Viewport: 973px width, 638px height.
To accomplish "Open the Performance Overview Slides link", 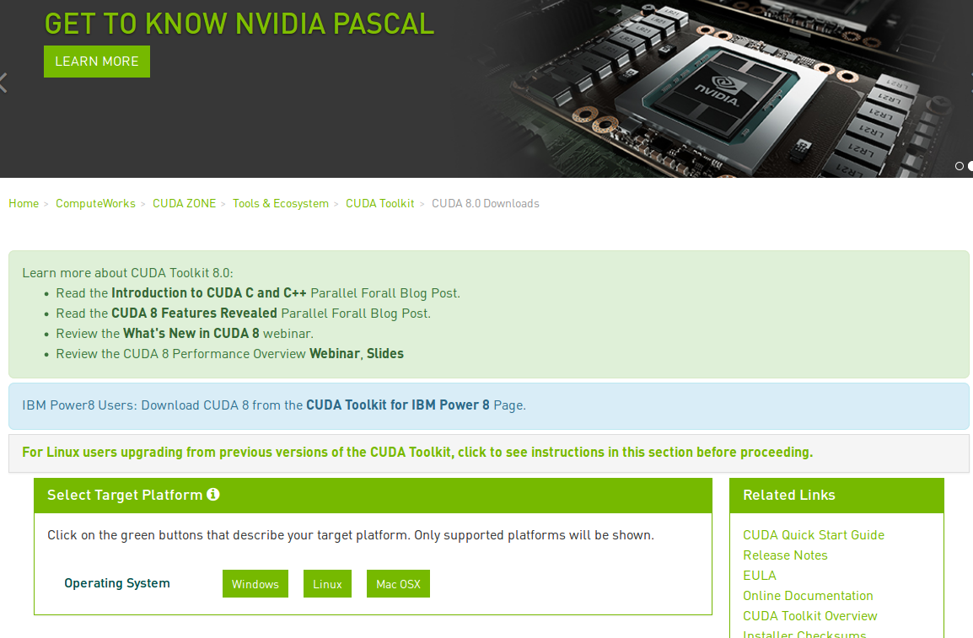I will [385, 353].
